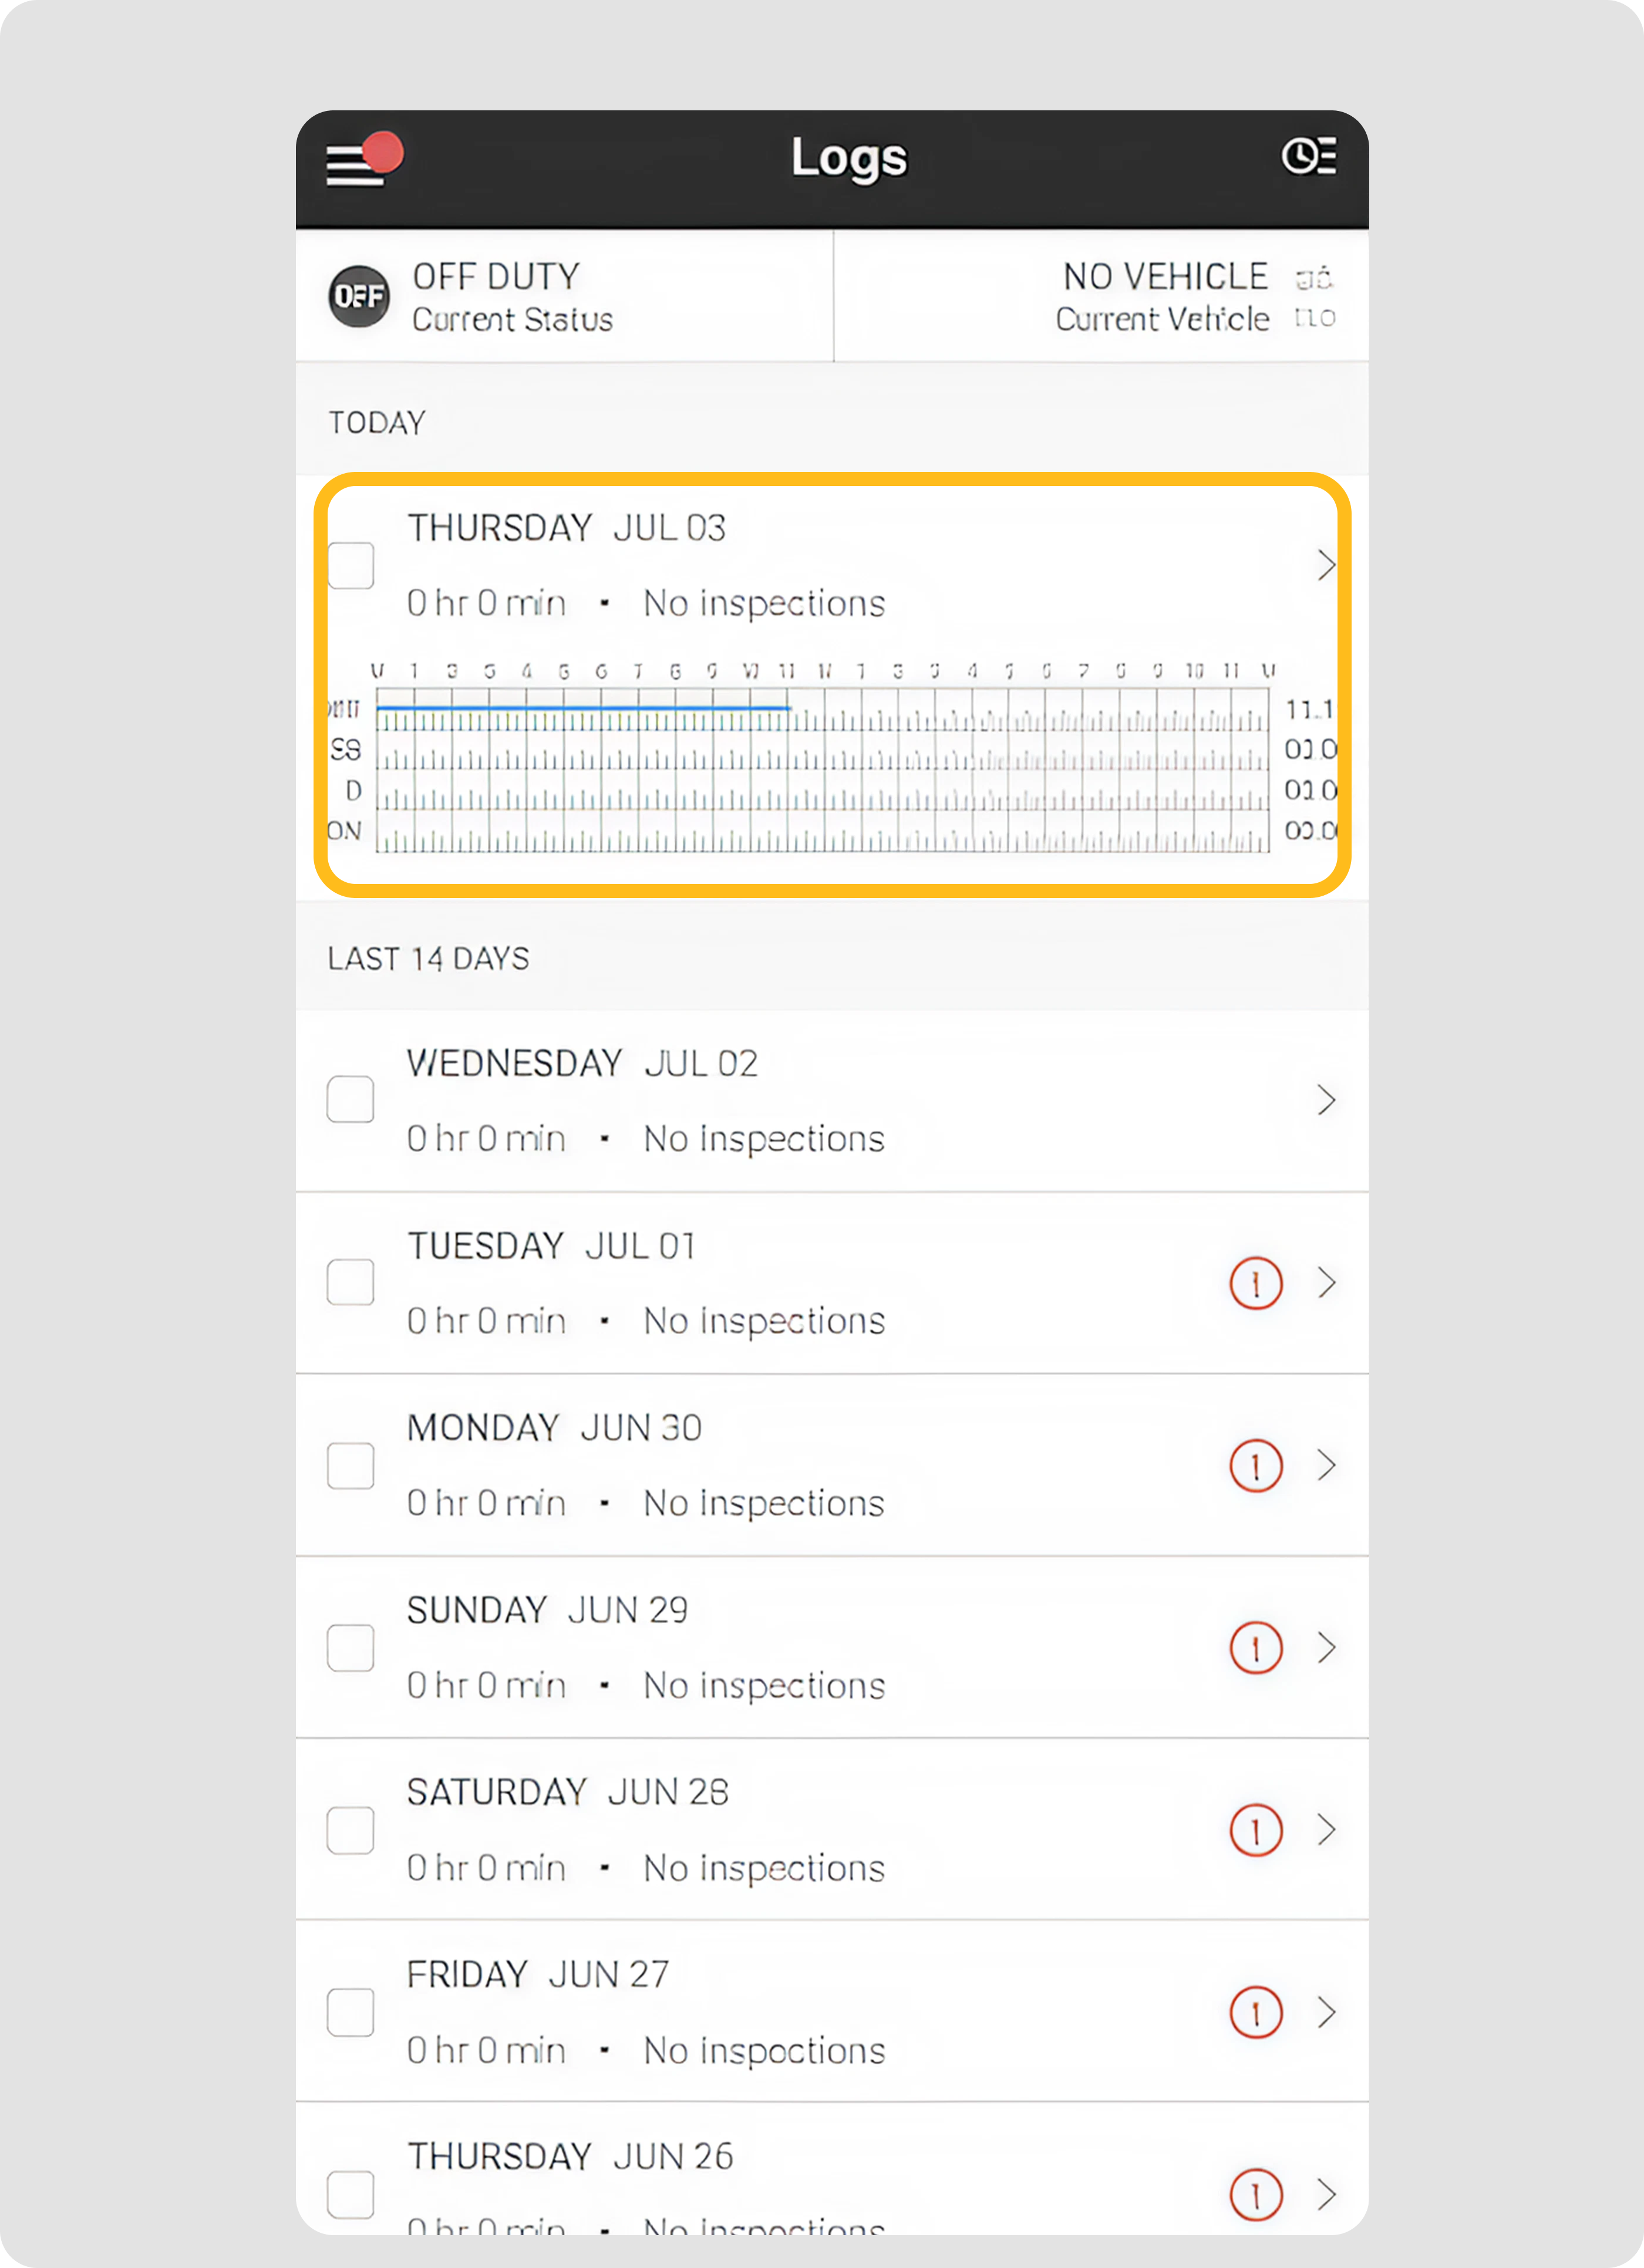Viewport: 1644px width, 2268px height.
Task: Tap the violation alert icon for Friday Jun 27
Action: tap(1255, 2012)
